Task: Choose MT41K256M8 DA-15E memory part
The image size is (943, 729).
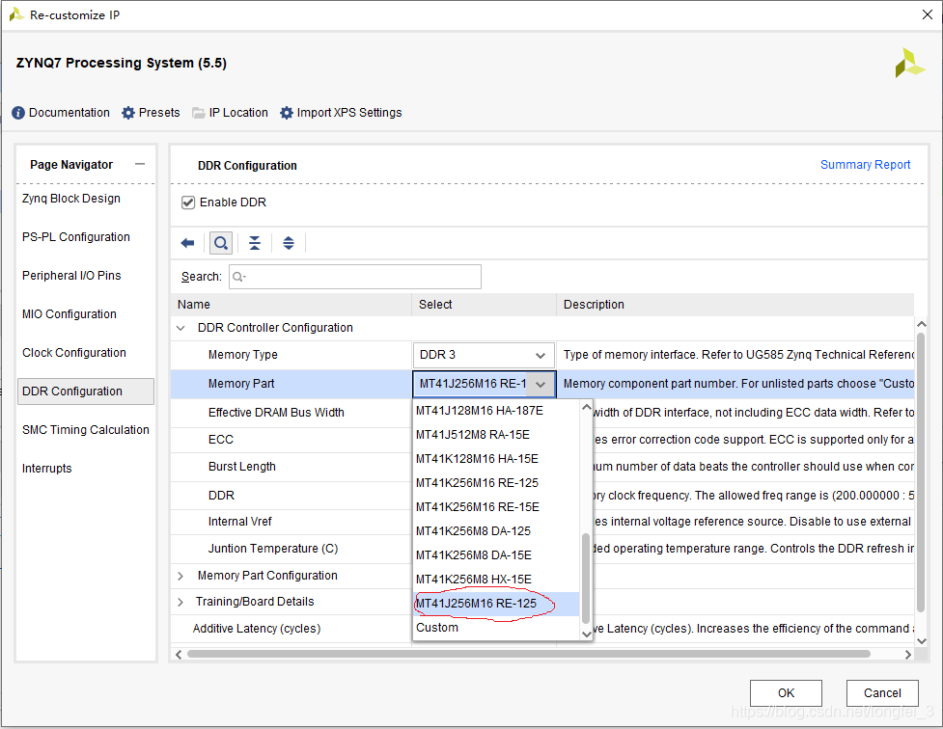Action: click(x=497, y=554)
